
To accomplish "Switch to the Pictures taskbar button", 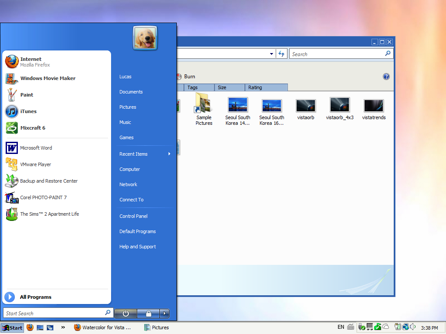I will coord(157,327).
